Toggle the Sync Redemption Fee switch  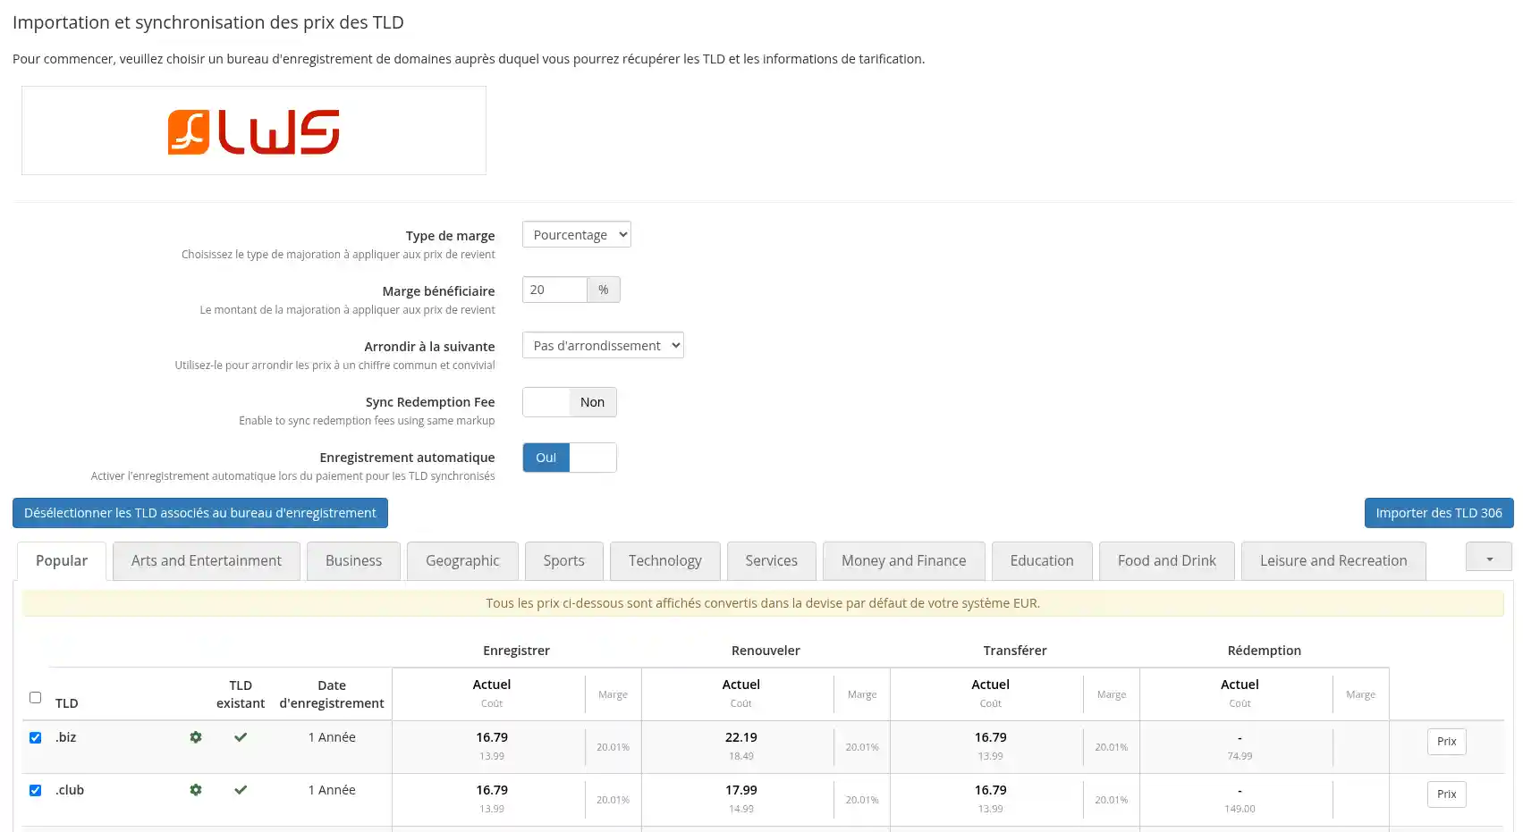(x=570, y=402)
